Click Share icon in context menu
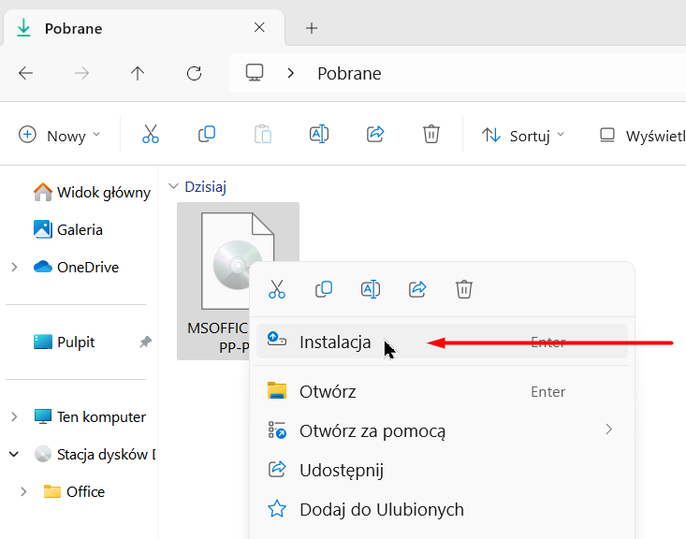Viewport: 686px width, 539px height. [x=417, y=289]
